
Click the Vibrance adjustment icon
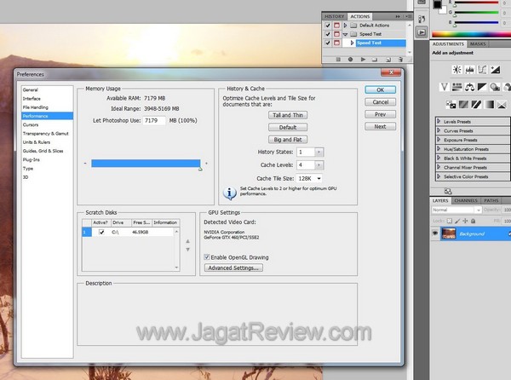[444, 87]
